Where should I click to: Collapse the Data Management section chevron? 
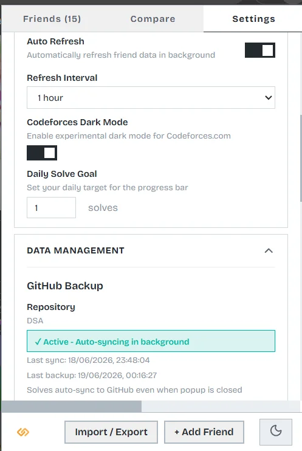269,250
